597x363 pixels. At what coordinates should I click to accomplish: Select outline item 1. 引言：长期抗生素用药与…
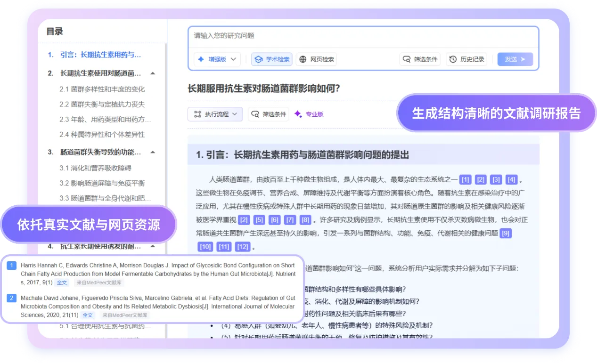click(94, 55)
